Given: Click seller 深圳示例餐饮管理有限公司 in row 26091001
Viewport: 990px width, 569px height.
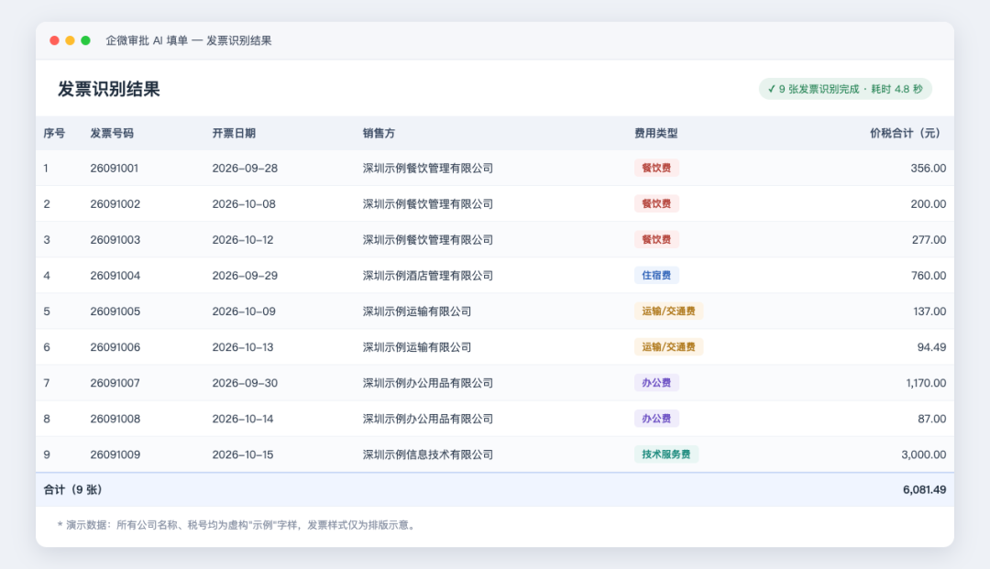Looking at the screenshot, I should pyautogui.click(x=427, y=169).
